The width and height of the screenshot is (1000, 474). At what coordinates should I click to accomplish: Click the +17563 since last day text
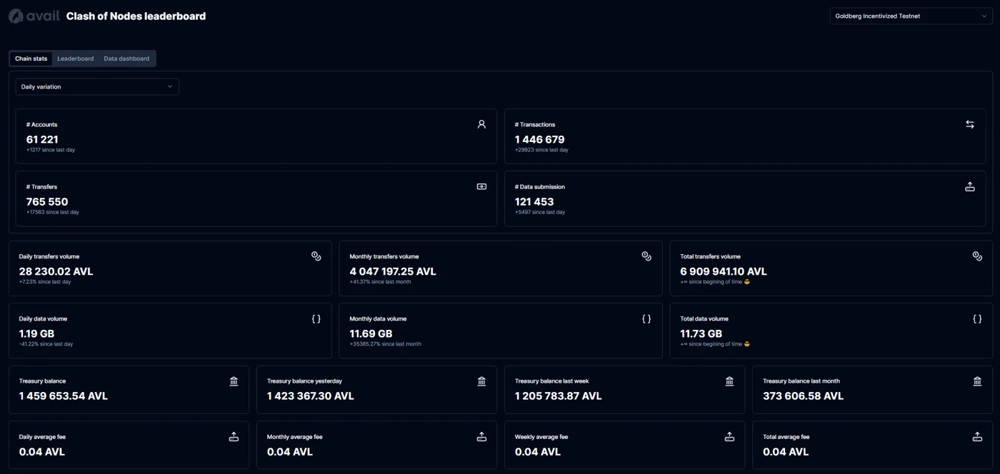(x=53, y=212)
